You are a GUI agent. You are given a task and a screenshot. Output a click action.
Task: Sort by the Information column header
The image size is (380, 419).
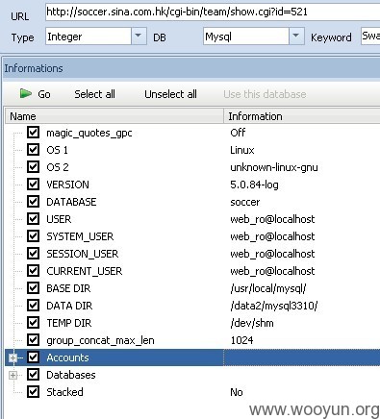point(302,116)
